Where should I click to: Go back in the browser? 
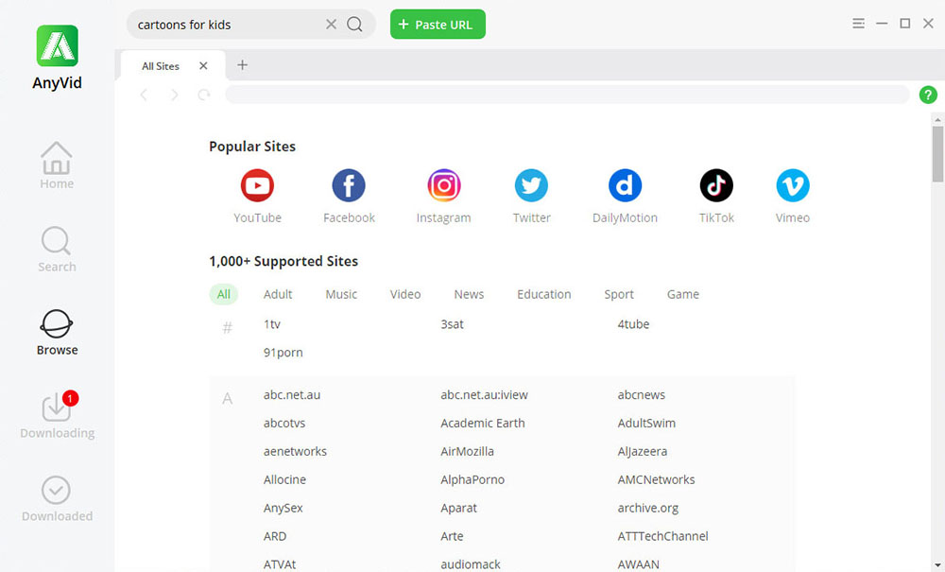(144, 95)
